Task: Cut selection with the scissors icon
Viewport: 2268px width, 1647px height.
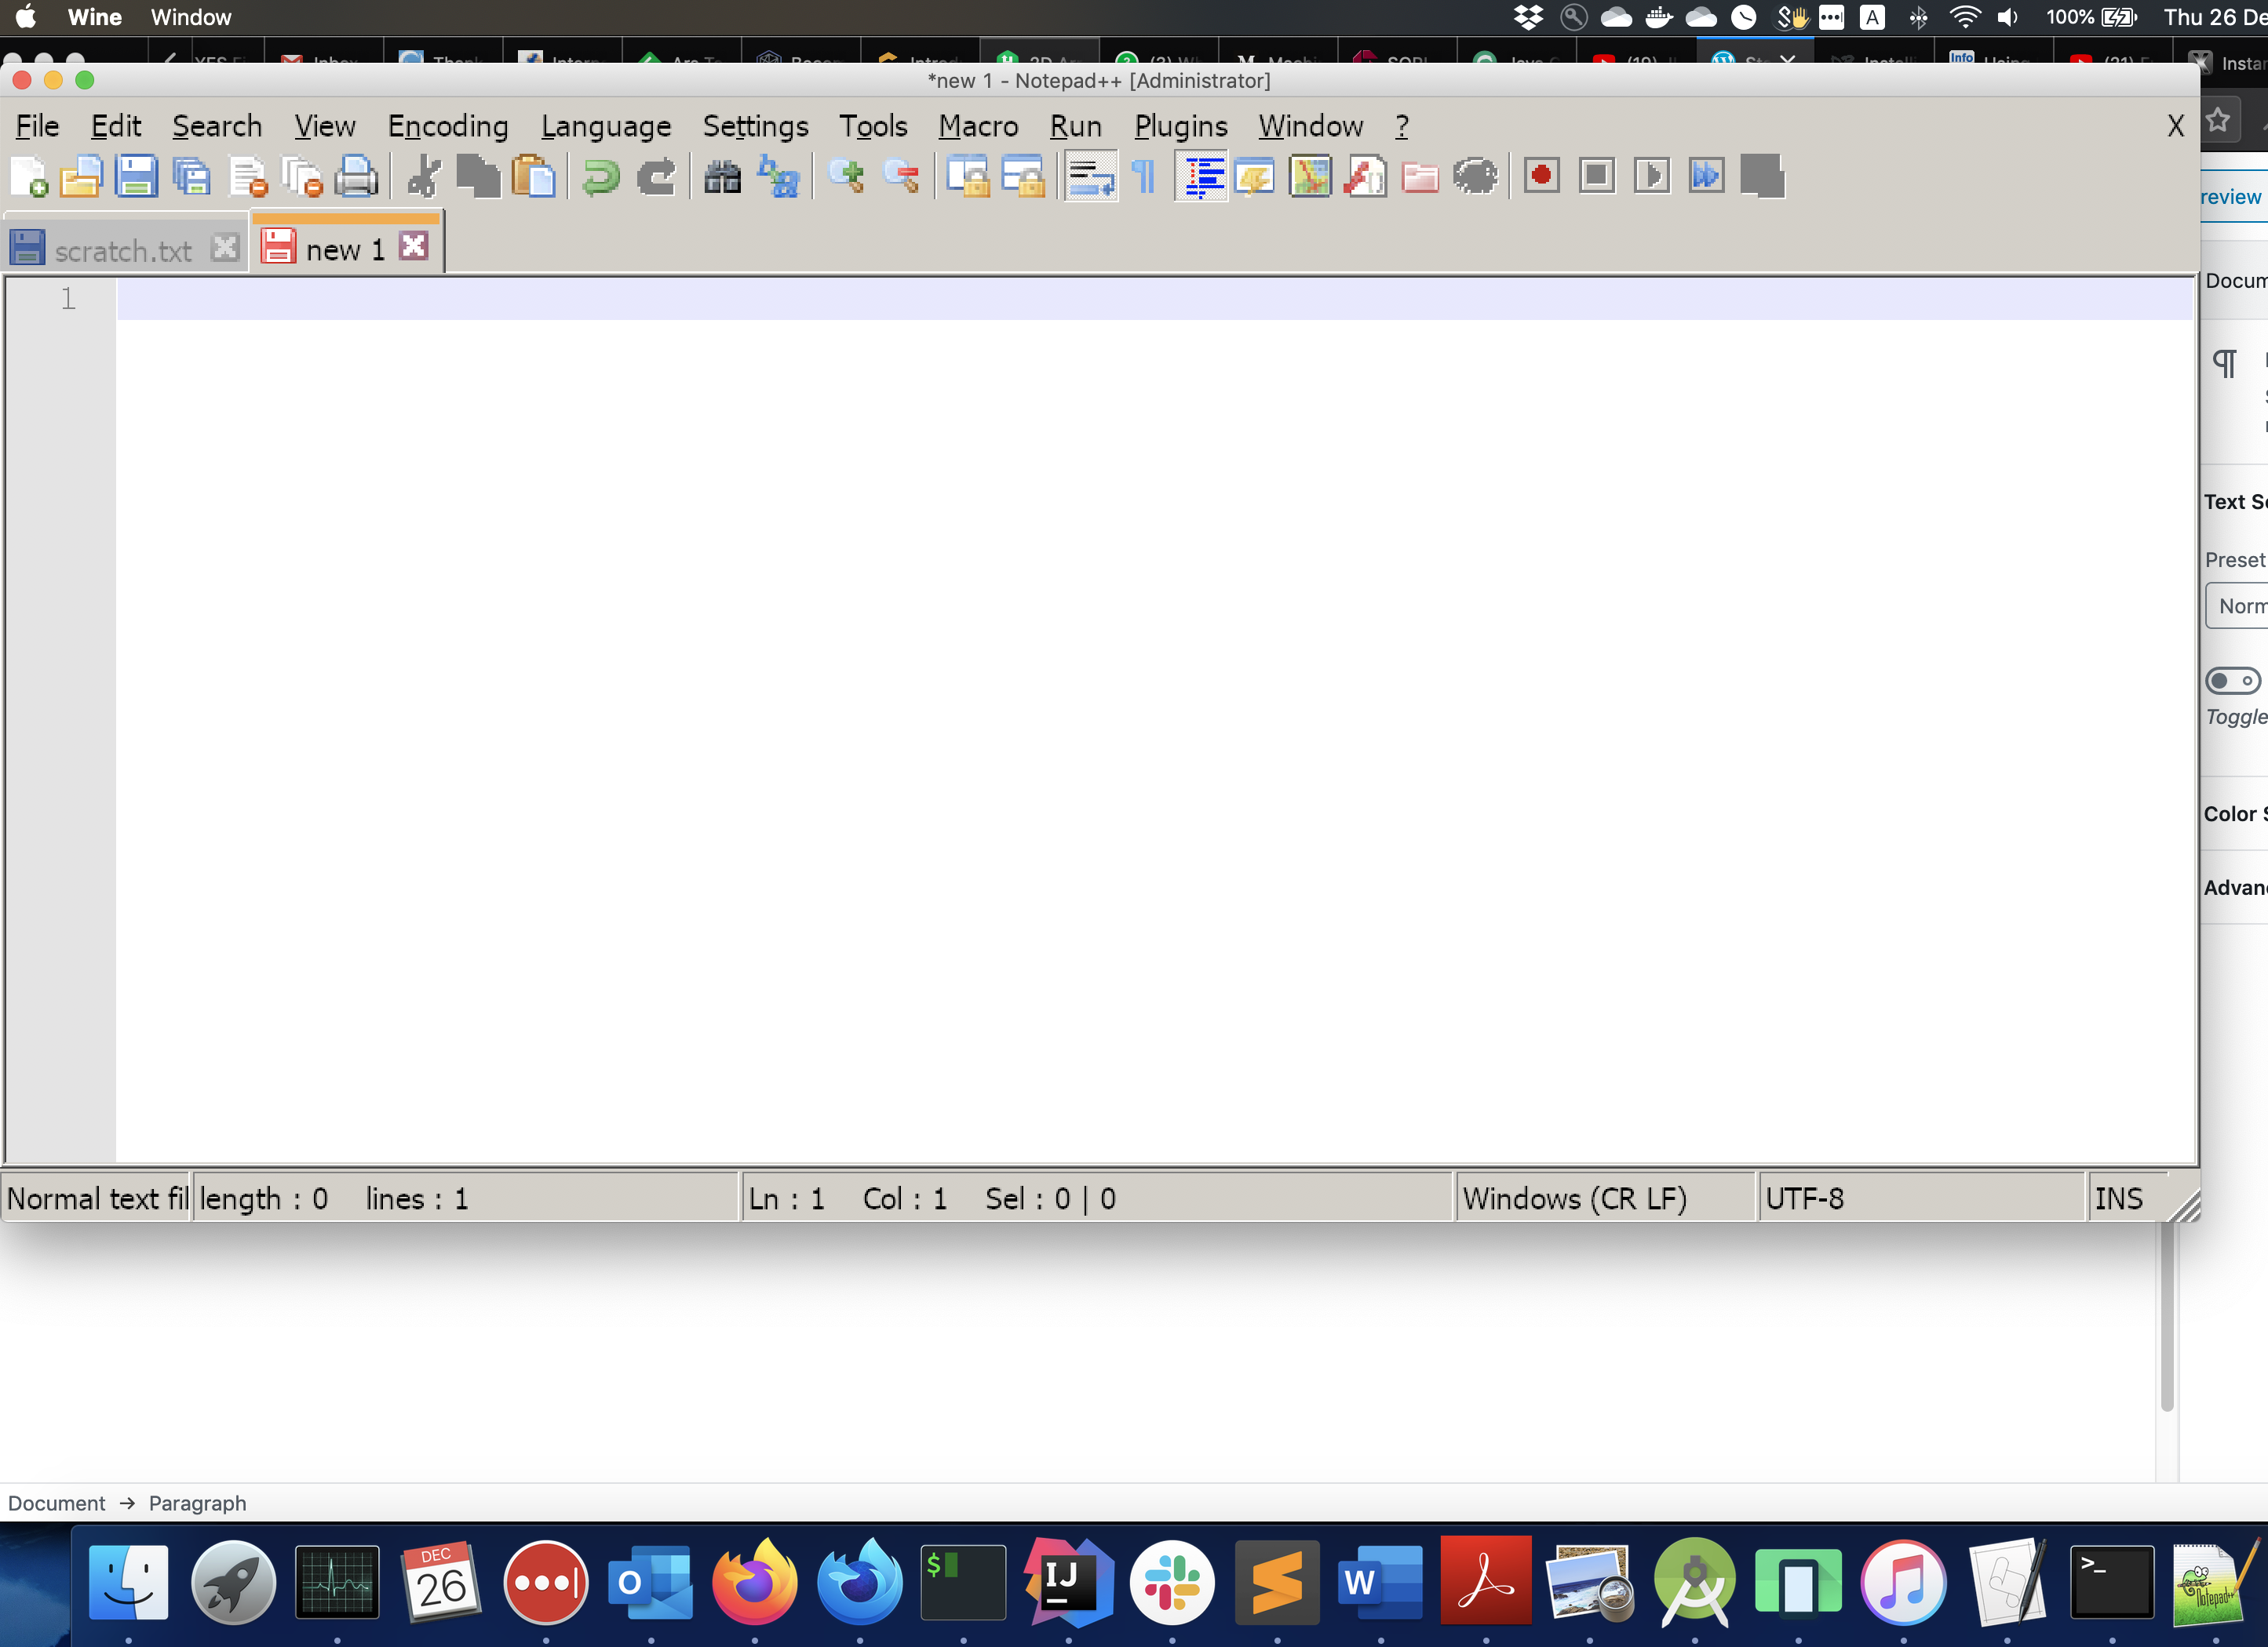Action: [x=424, y=177]
